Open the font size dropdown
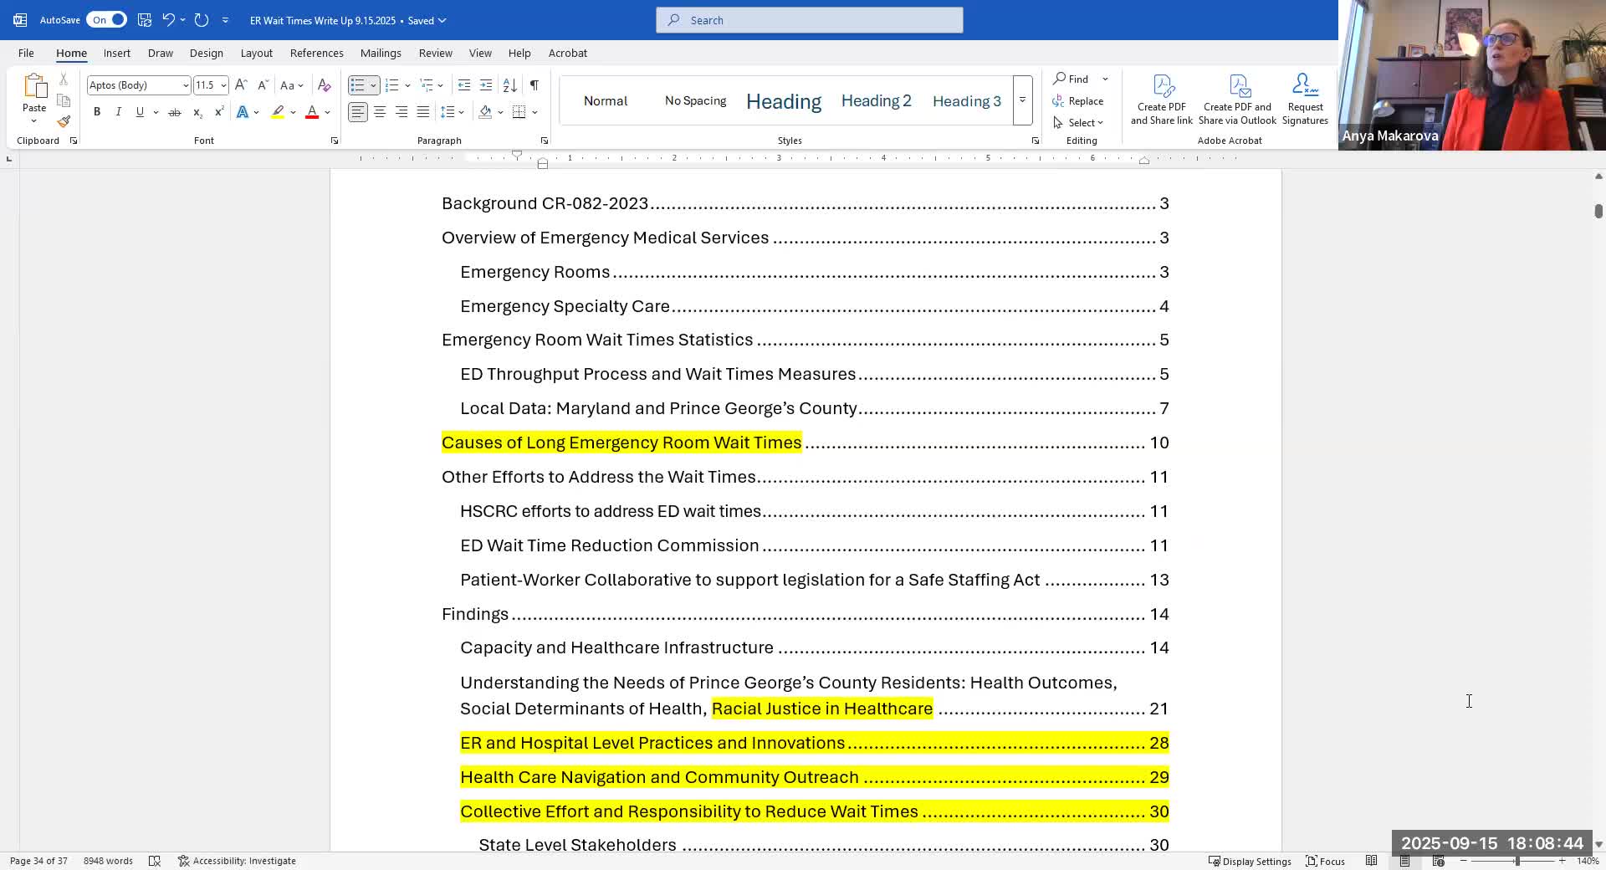1606x870 pixels. (223, 85)
